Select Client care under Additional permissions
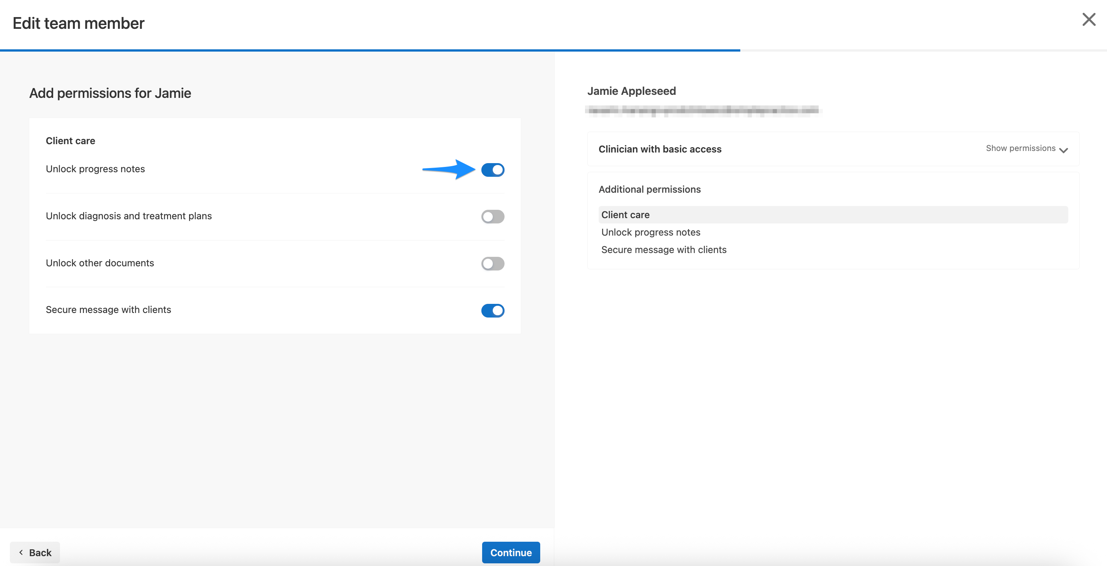Viewport: 1107px width, 566px height. pyautogui.click(x=625, y=215)
